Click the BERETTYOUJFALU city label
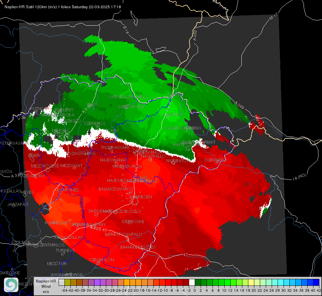This screenshot has height=296, width=322. [123, 234]
